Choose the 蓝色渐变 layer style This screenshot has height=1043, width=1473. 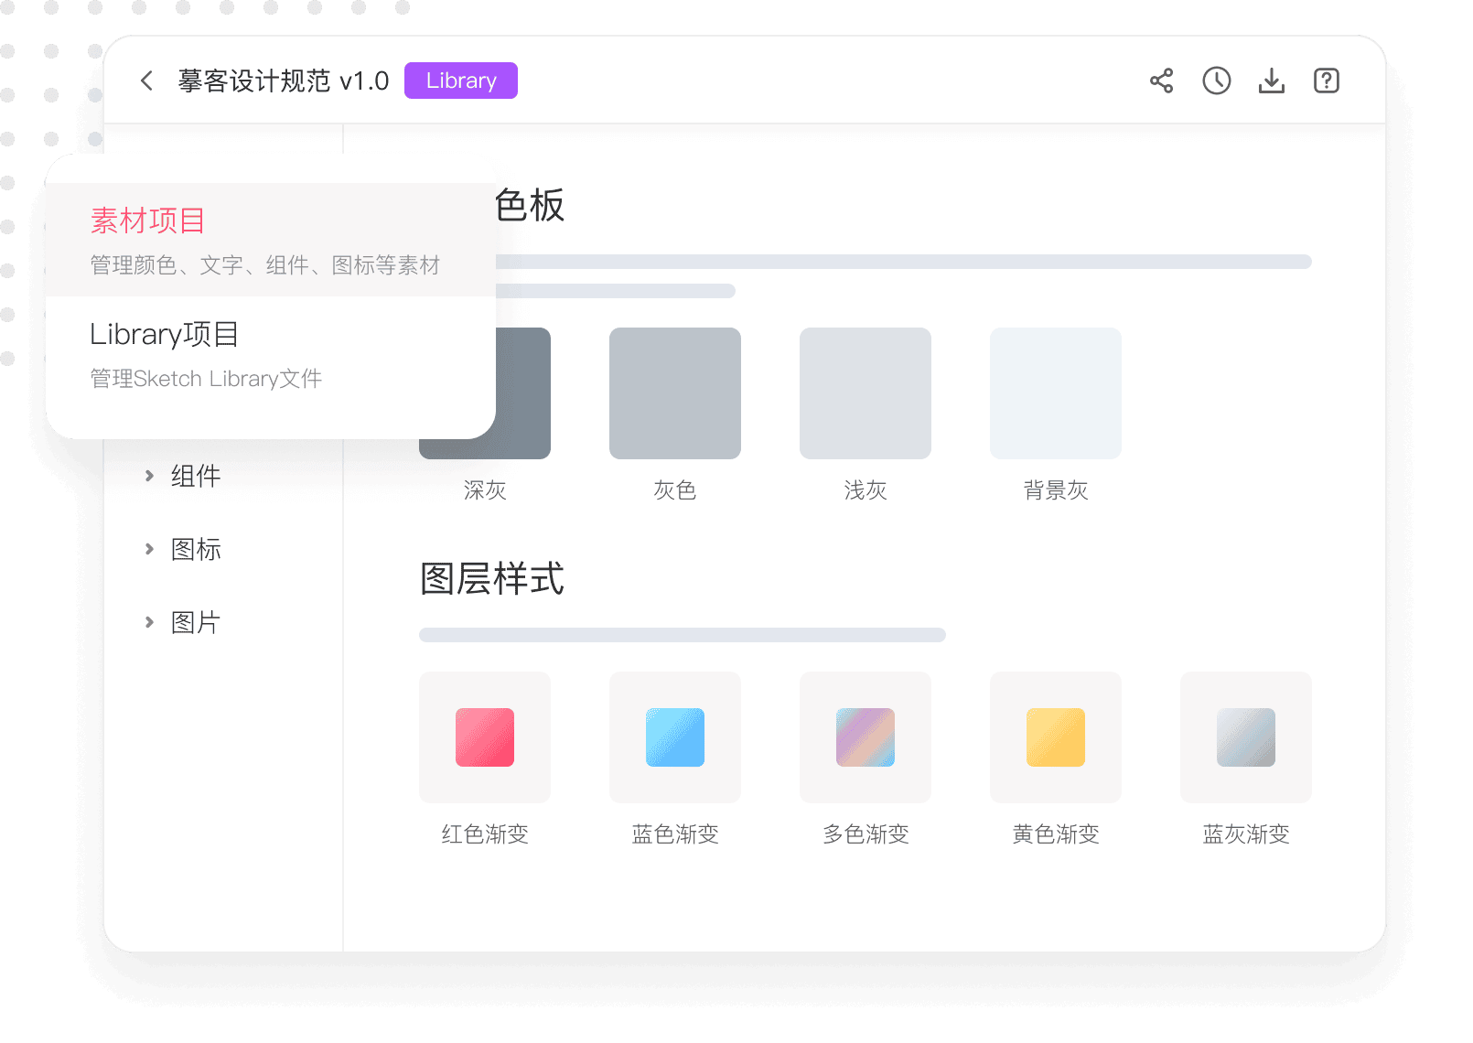click(674, 737)
